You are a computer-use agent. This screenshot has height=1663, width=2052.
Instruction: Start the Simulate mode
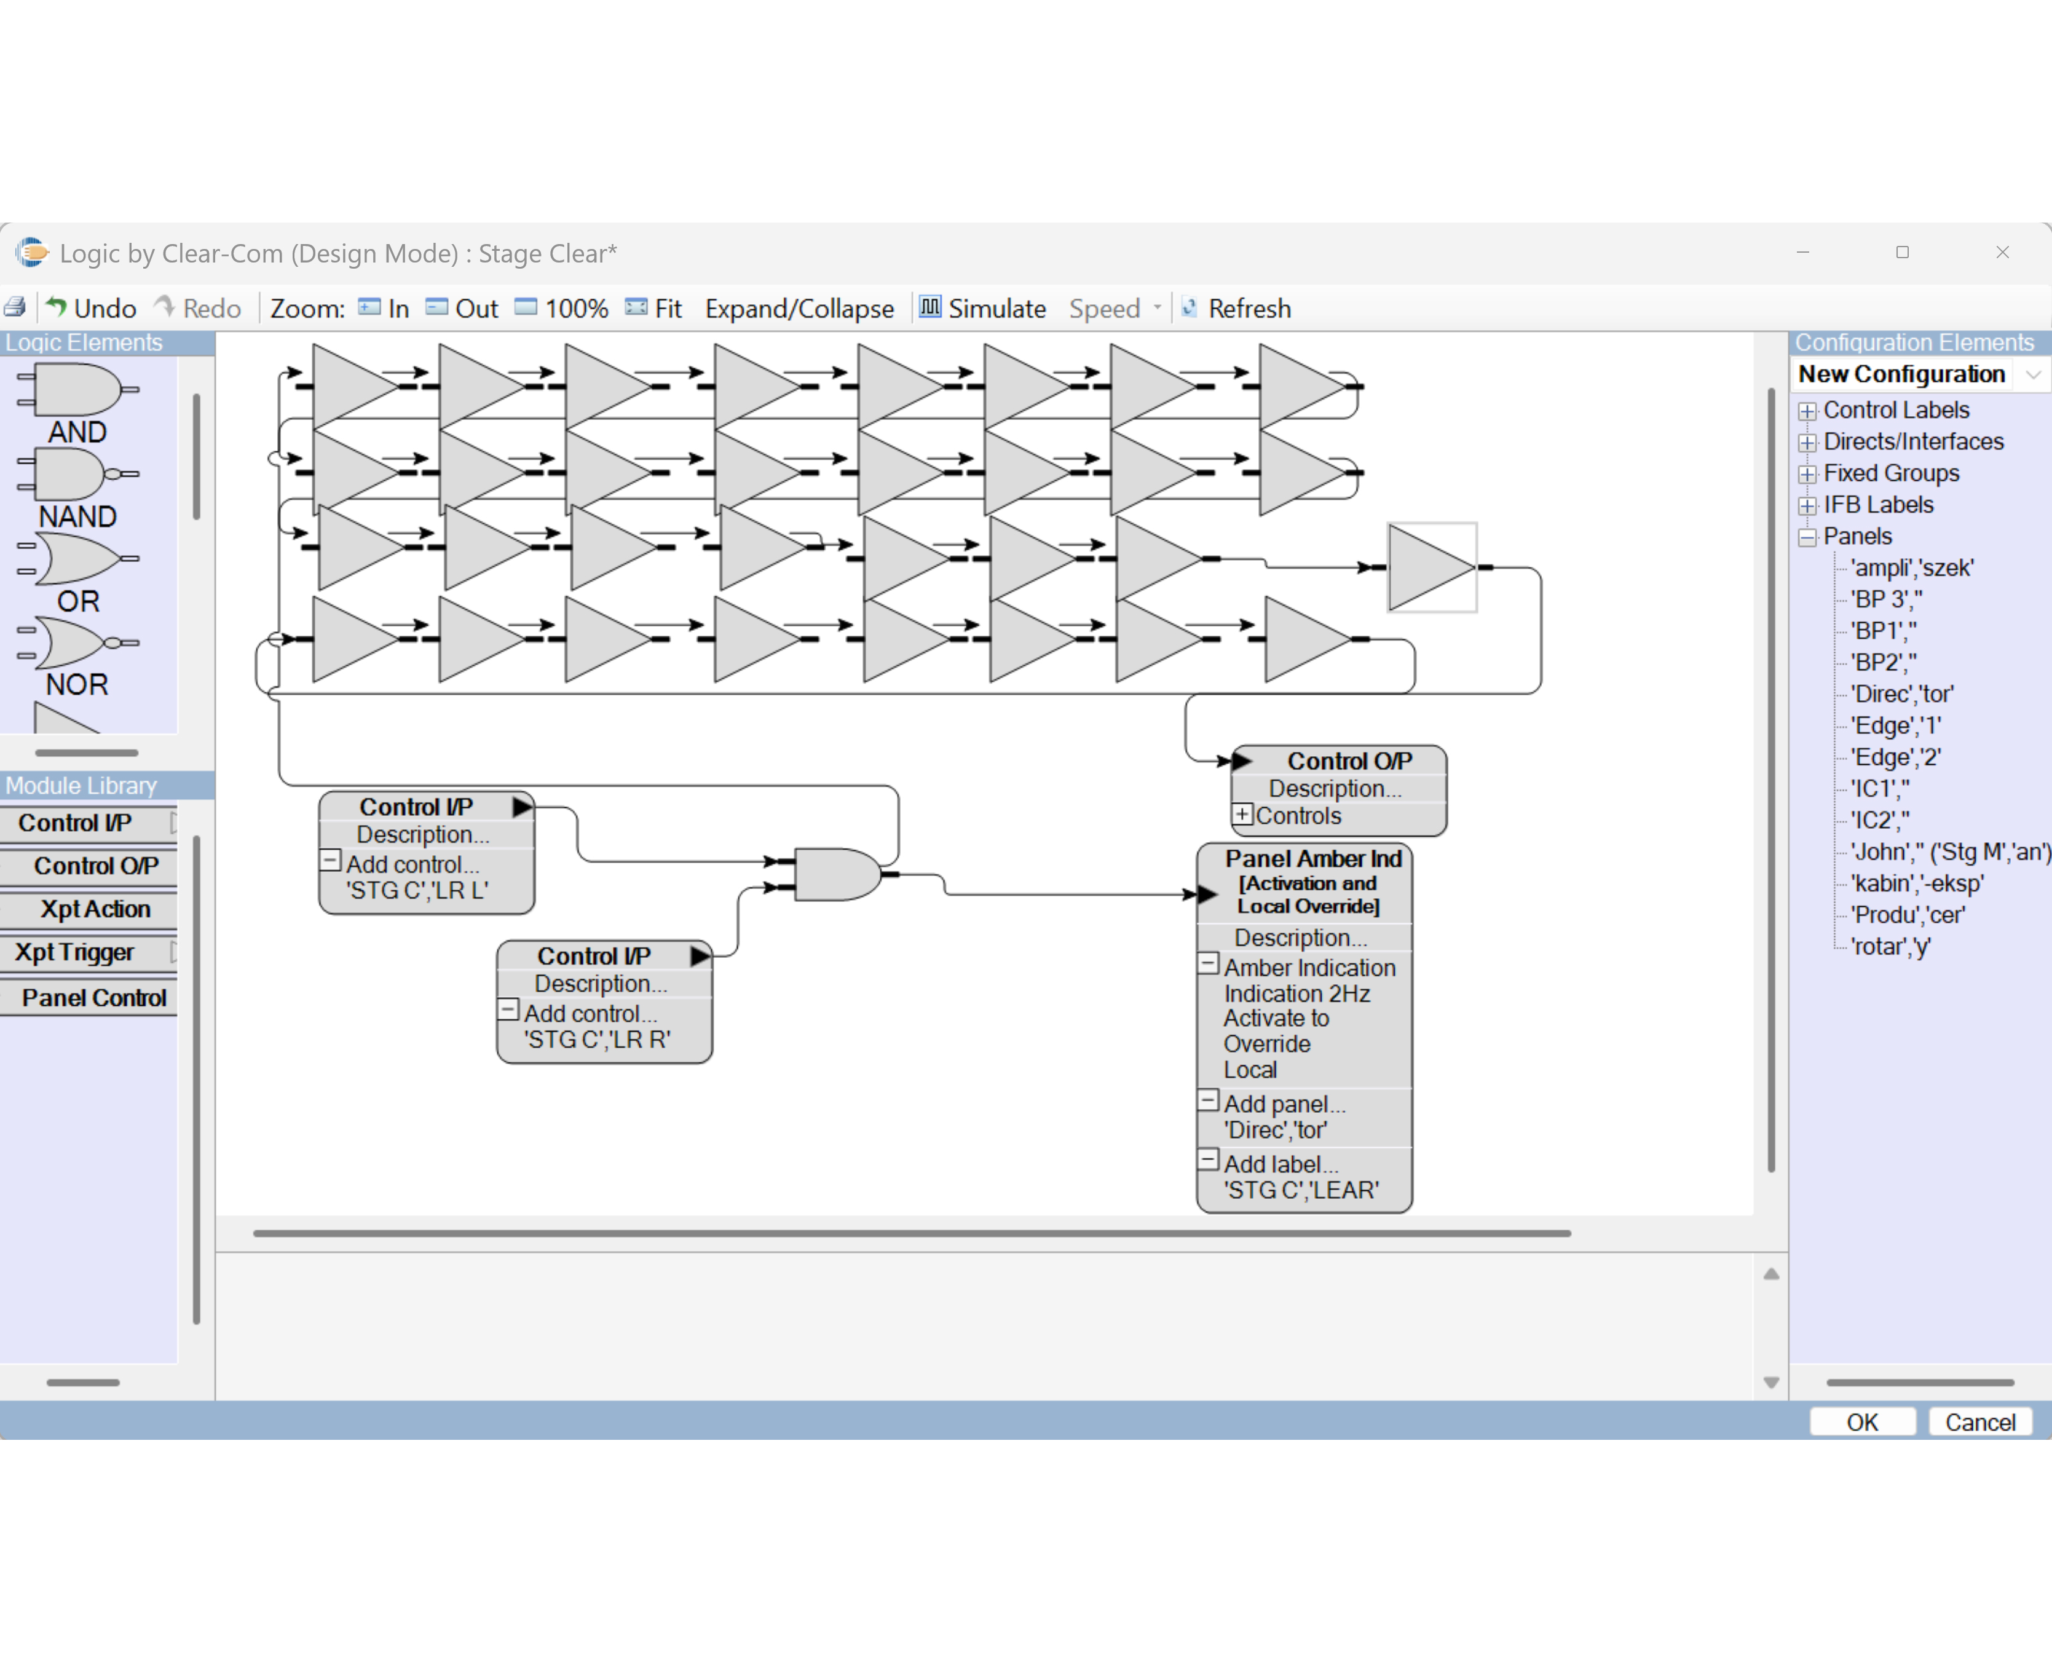[x=983, y=309]
